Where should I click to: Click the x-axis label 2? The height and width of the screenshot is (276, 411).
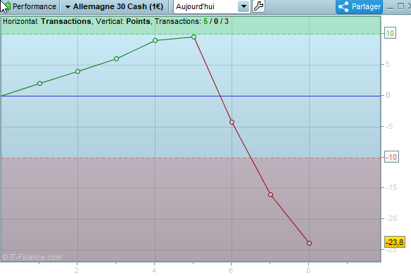coord(77,270)
